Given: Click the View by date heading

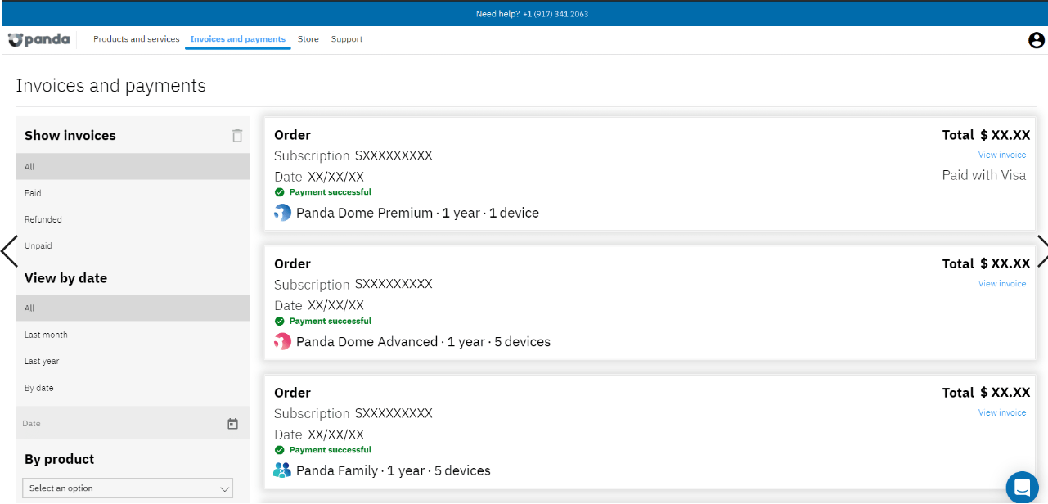Looking at the screenshot, I should point(66,278).
